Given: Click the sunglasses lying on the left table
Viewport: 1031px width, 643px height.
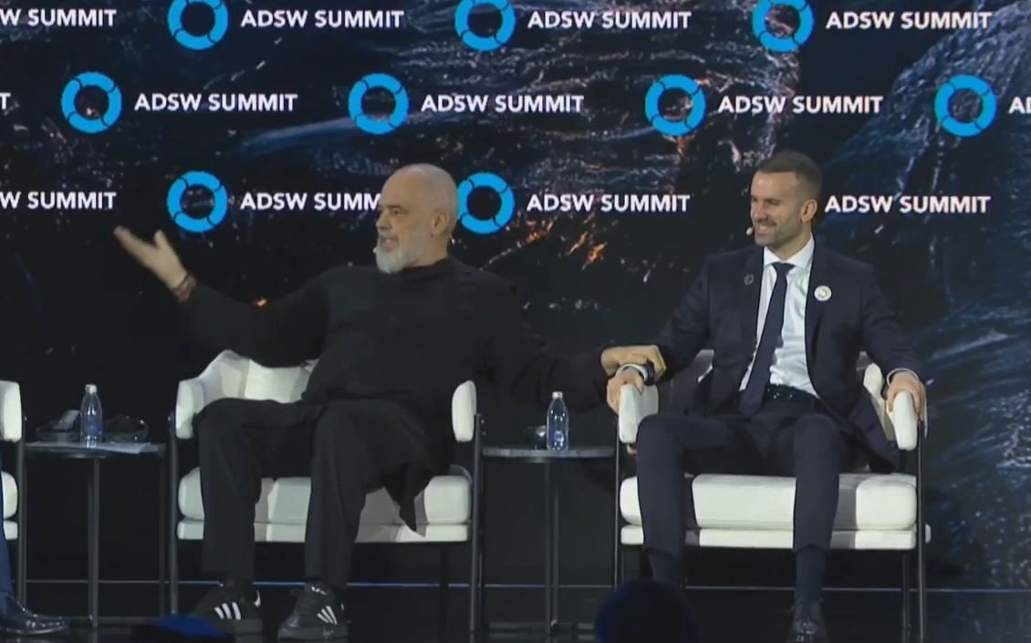Looking at the screenshot, I should [x=125, y=430].
